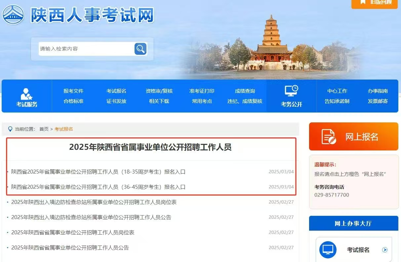Select 证书发放 from the navigation
The height and width of the screenshot is (262, 401).
tap(116, 101)
